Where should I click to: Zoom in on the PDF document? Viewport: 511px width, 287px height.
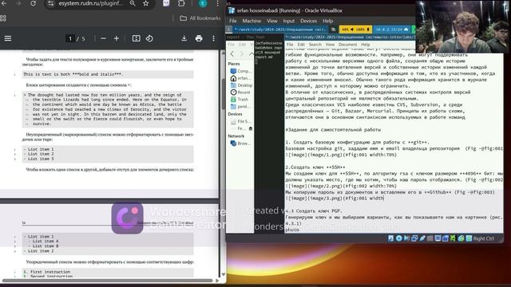[117, 38]
